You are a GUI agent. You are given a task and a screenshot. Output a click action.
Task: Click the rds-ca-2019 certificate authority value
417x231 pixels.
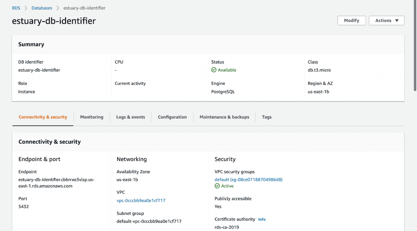click(227, 227)
